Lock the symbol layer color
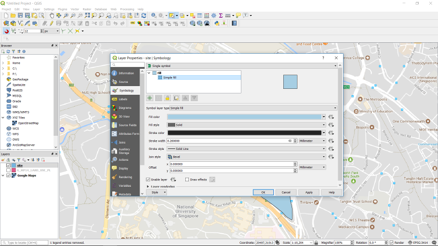 coord(167,98)
